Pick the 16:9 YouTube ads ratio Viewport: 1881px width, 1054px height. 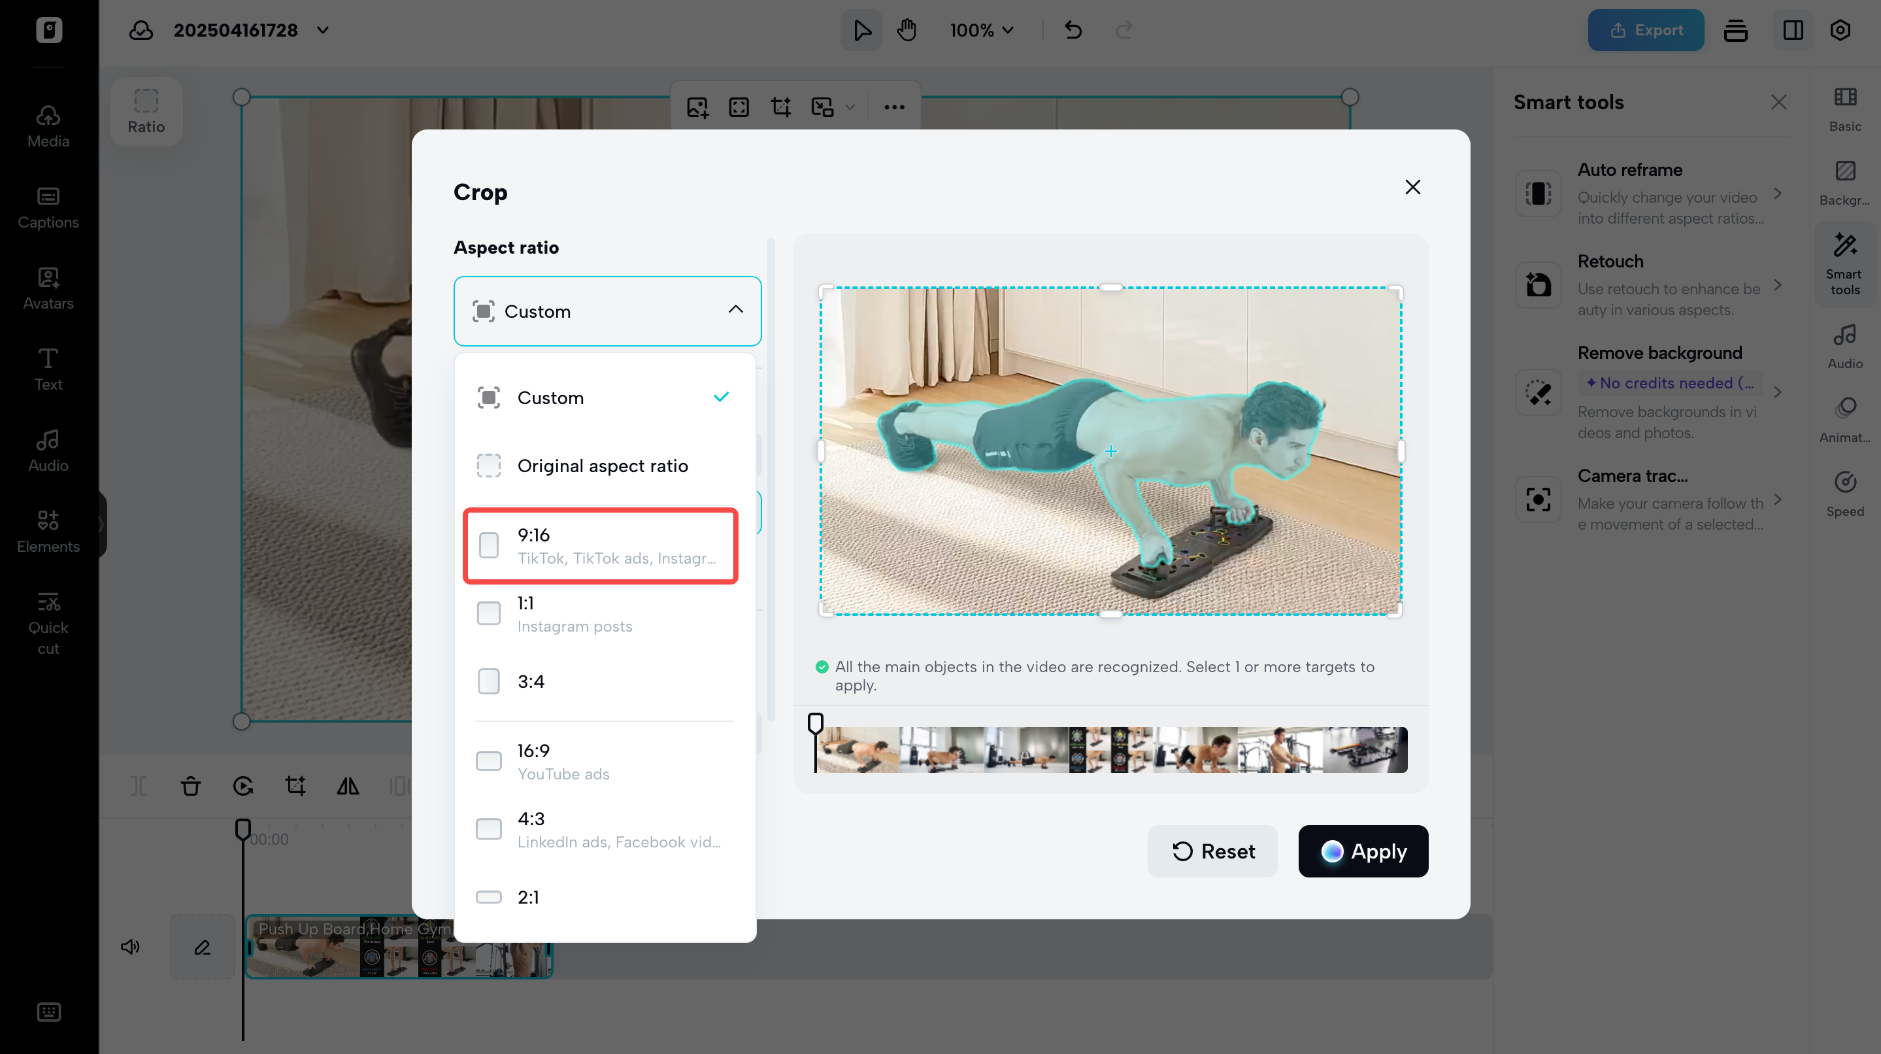(600, 761)
